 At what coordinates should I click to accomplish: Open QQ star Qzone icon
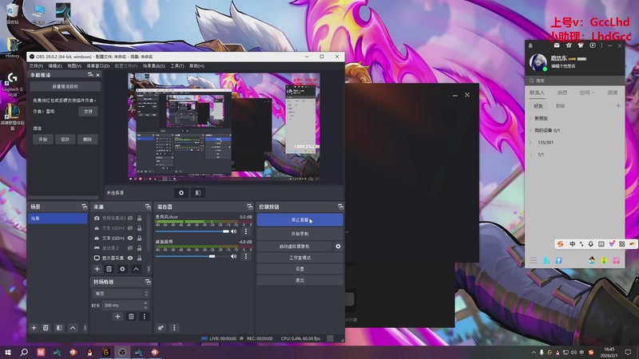(569, 45)
